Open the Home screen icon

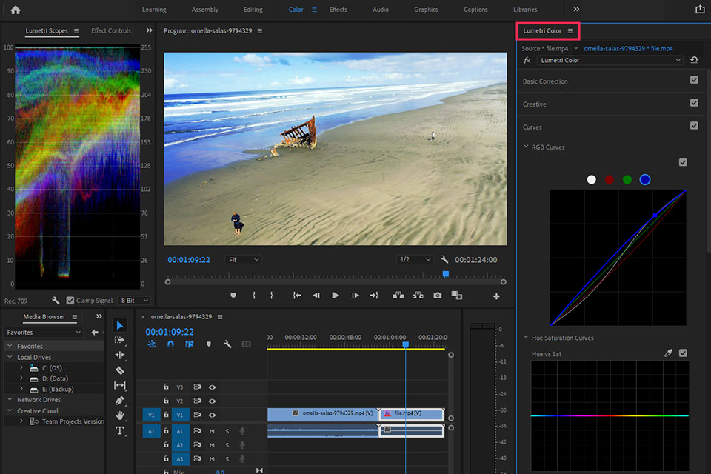pos(16,10)
